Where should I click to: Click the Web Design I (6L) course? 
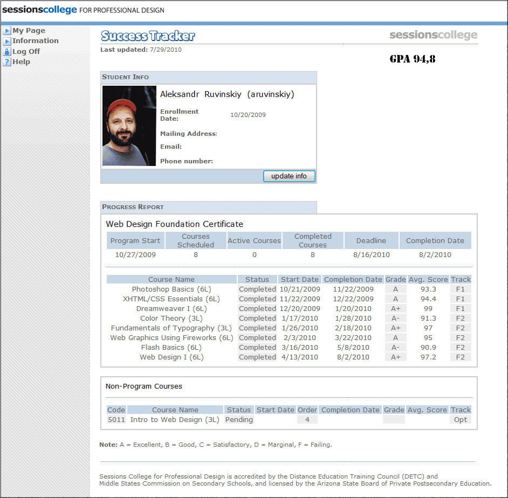171,357
